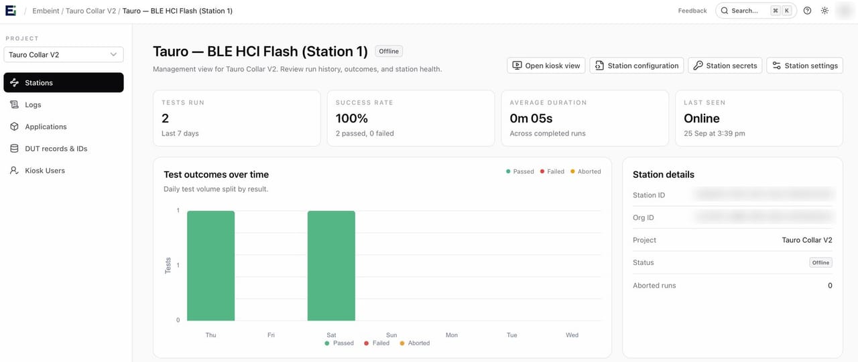Viewport: 858px width, 362px height.
Task: Click the Applications cube icon
Action: (14, 127)
